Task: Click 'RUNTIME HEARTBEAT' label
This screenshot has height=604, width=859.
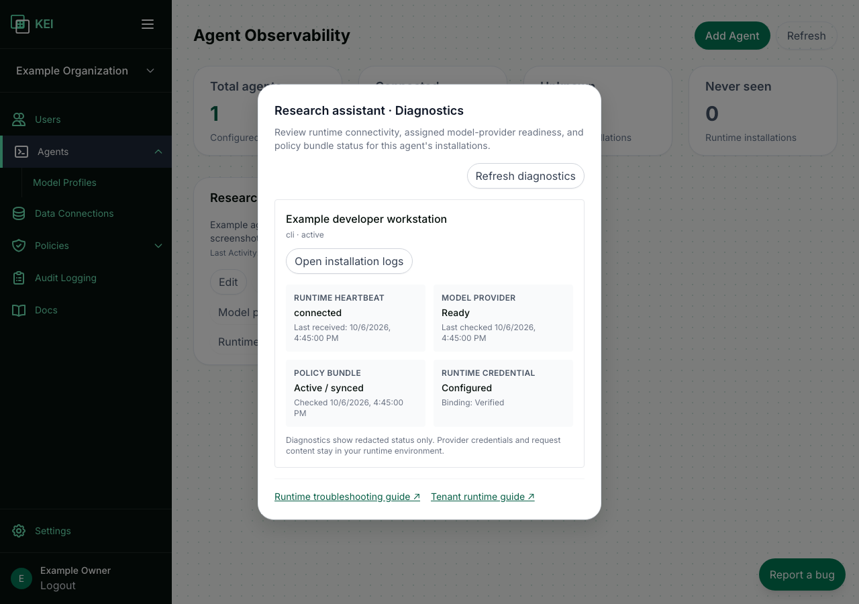Action: (339, 298)
